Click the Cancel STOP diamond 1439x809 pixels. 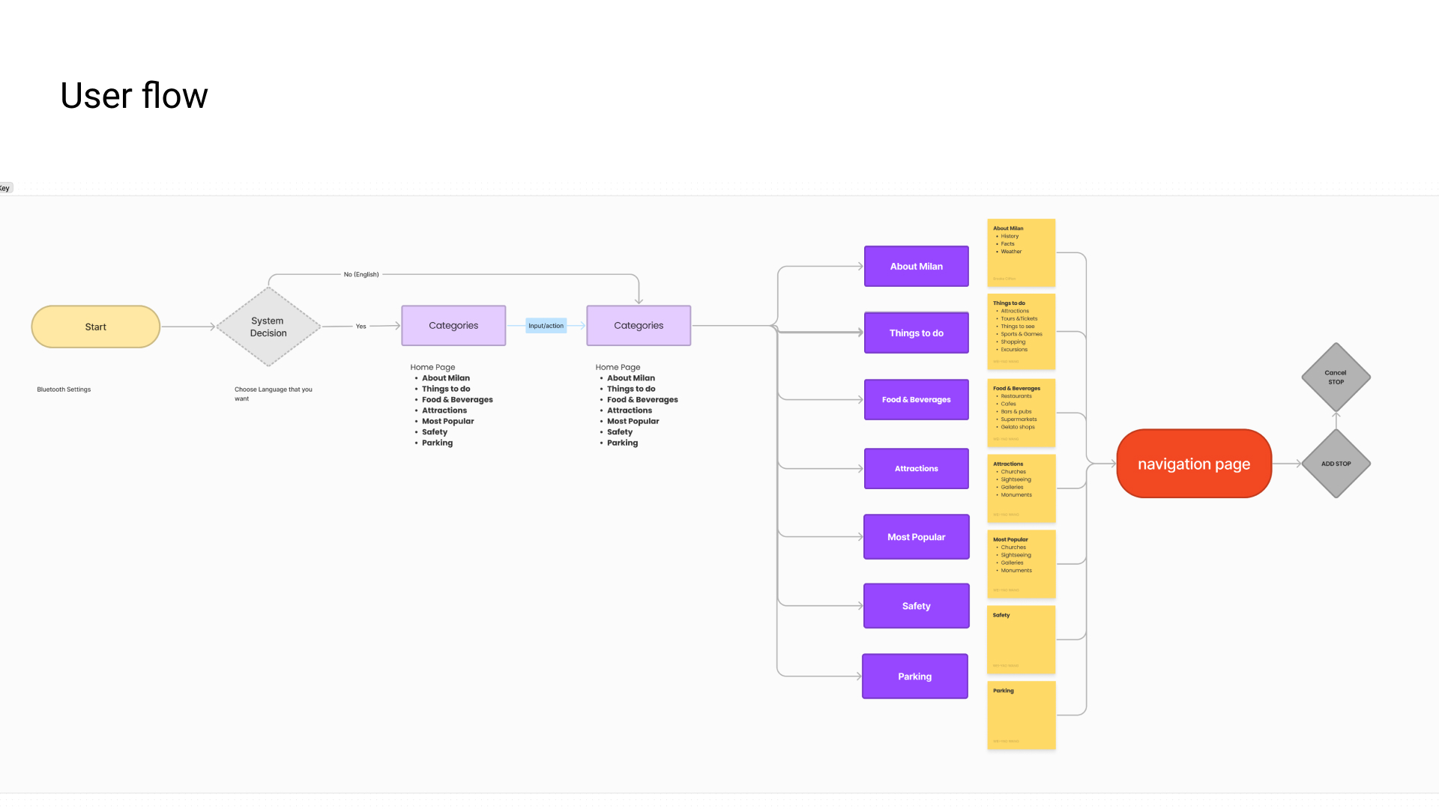click(x=1336, y=377)
